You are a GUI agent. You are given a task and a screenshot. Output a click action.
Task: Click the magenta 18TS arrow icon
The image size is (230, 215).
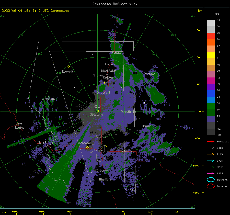pos(211,173)
